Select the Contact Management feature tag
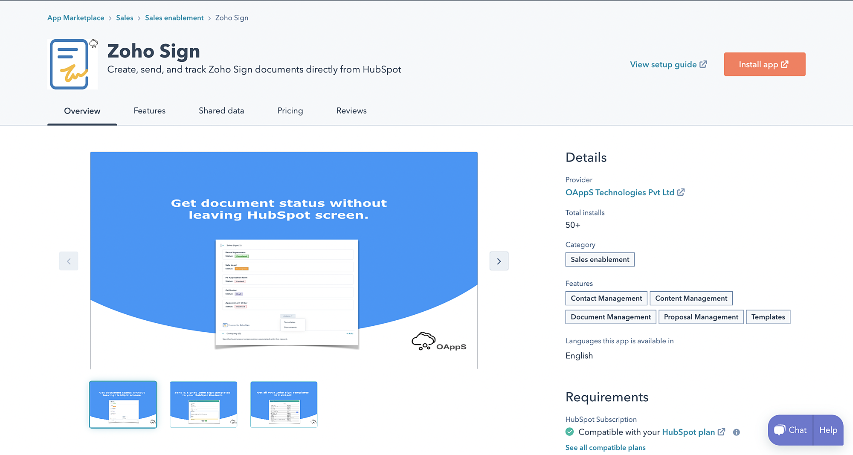This screenshot has width=853, height=455. (606, 299)
